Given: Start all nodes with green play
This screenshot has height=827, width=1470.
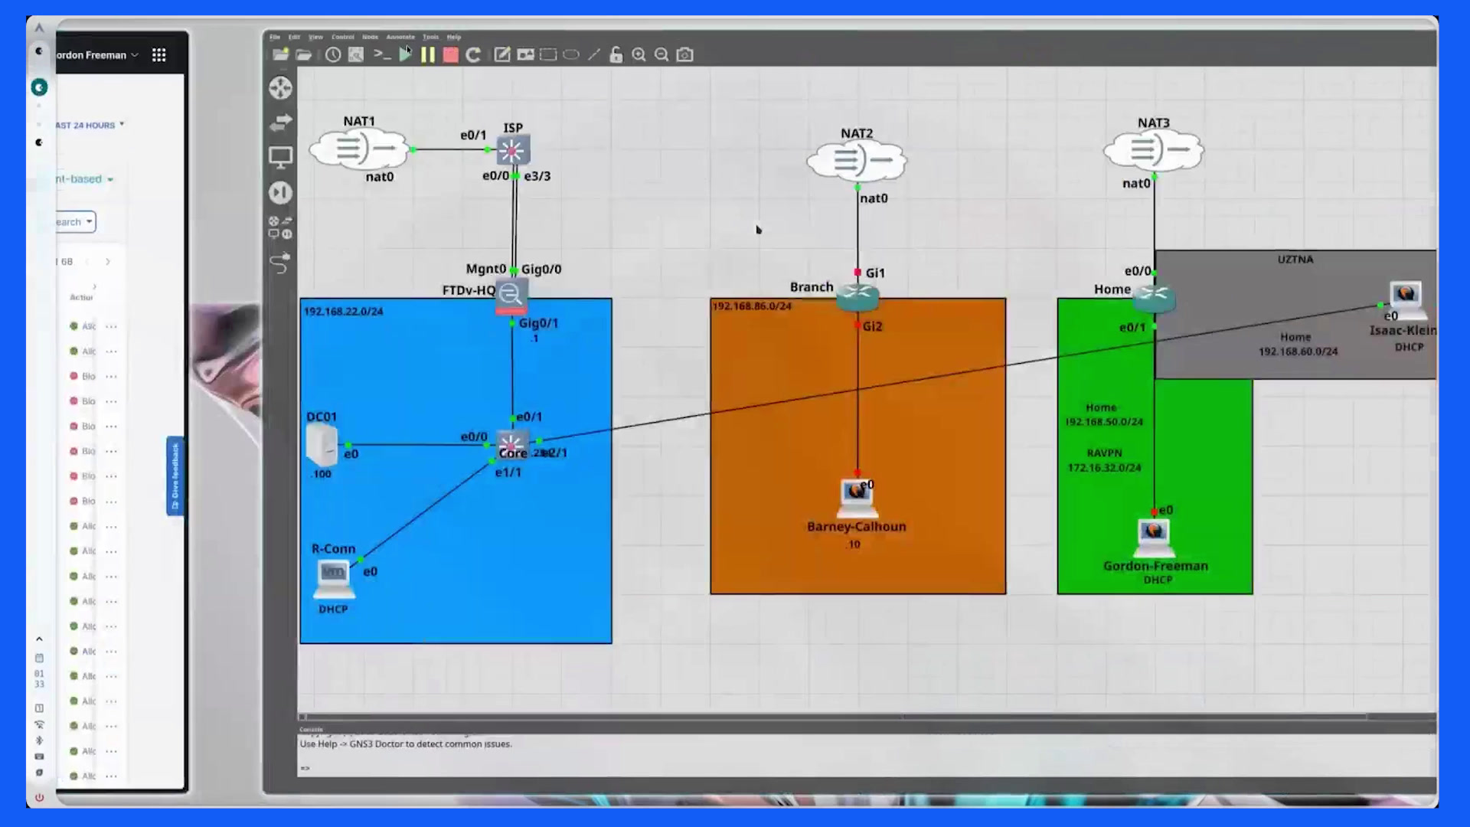Looking at the screenshot, I should [x=405, y=54].
